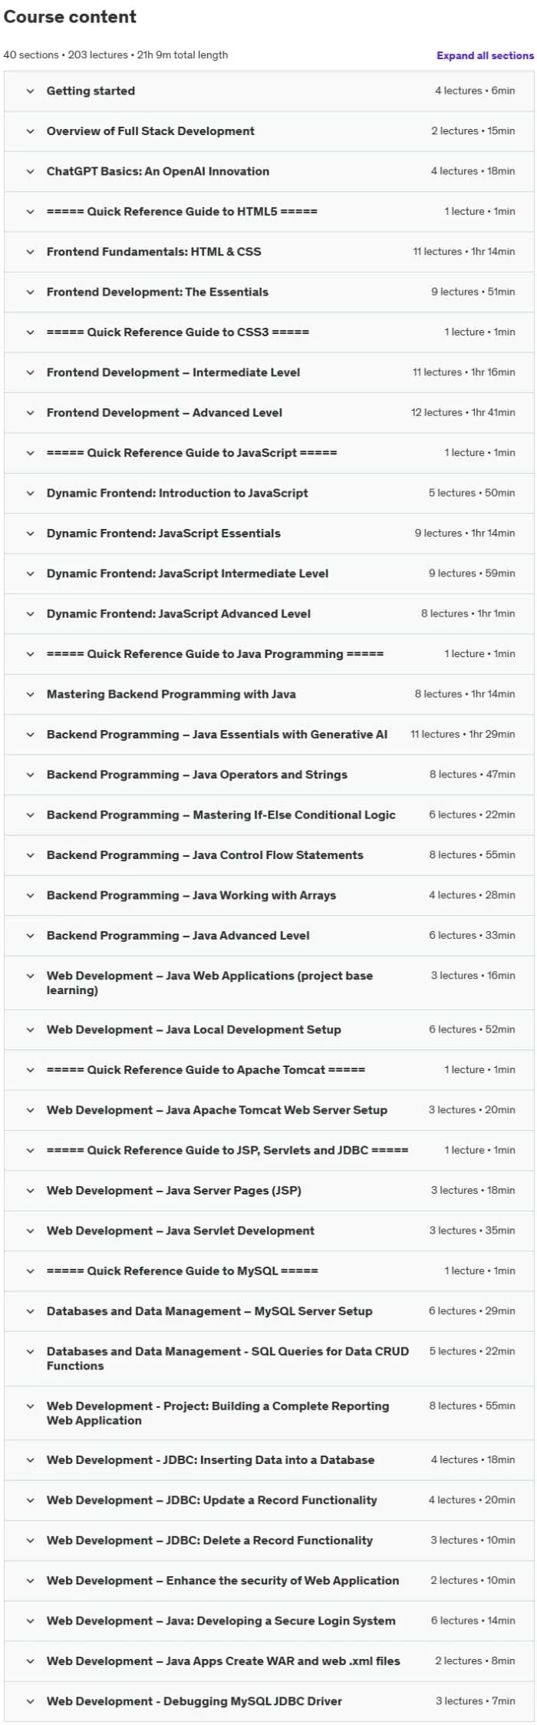Image resolution: width=537 pixels, height=1725 pixels.
Task: Expand Debugging MySQL JDBC Driver section
Action: 268,1701
